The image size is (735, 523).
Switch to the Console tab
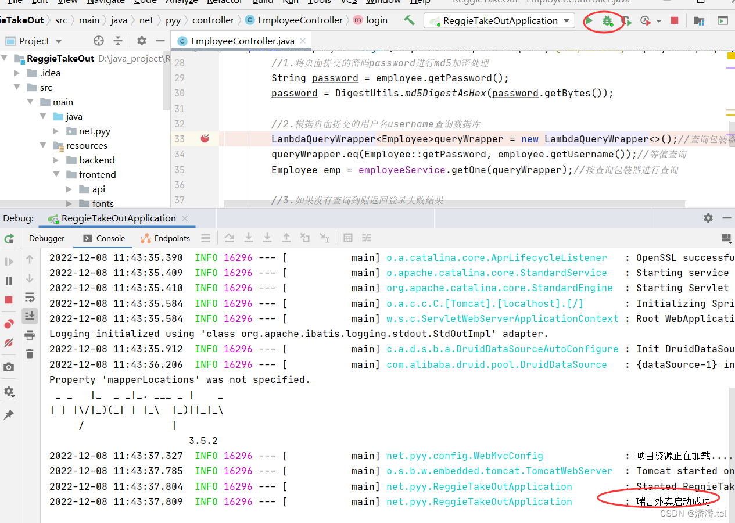click(104, 238)
